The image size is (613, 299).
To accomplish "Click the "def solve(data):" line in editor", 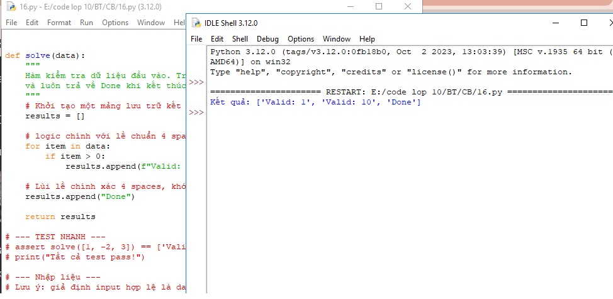I will pos(45,55).
